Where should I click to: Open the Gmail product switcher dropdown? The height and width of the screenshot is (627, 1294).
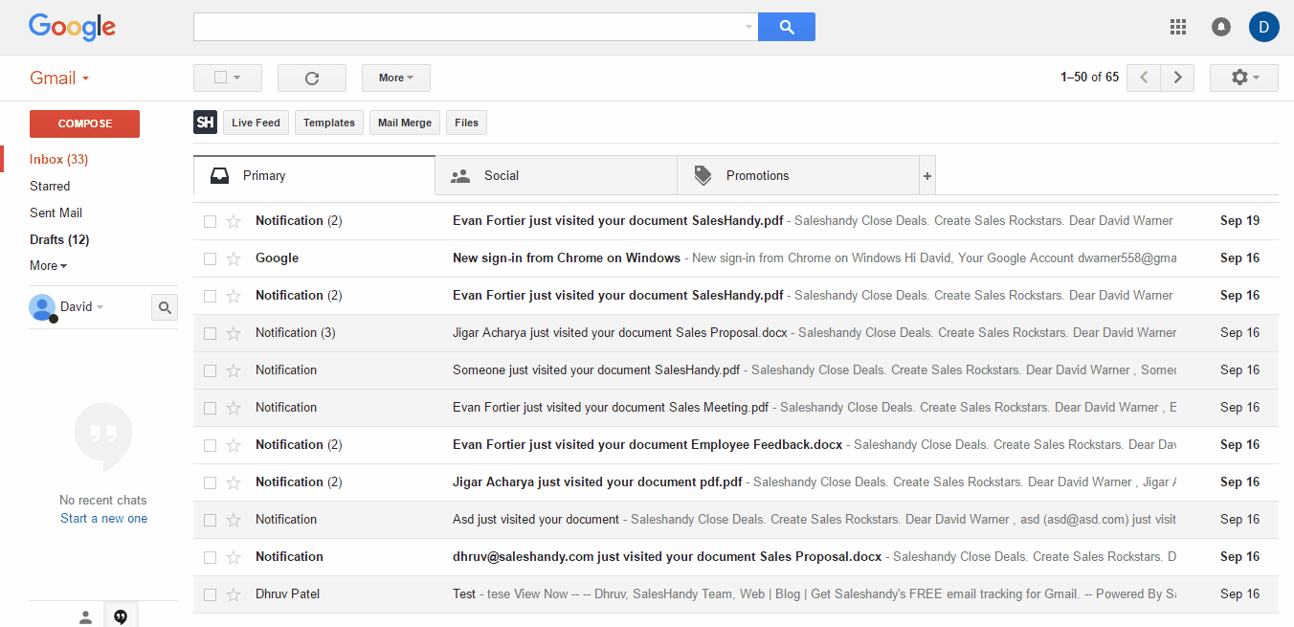pyautogui.click(x=59, y=78)
